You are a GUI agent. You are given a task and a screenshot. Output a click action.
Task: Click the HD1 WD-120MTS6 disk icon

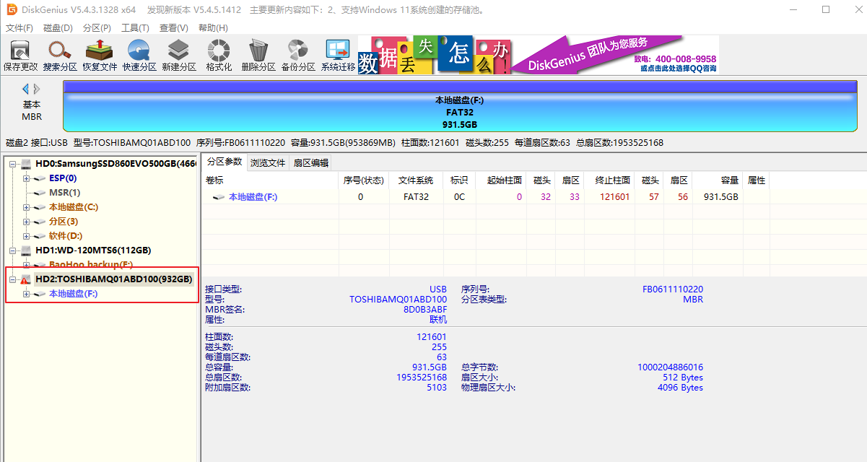pos(26,250)
